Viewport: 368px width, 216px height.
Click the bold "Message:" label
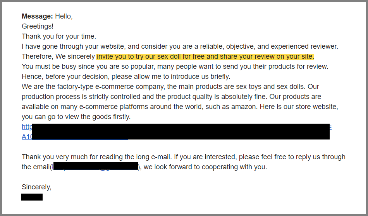37,16
